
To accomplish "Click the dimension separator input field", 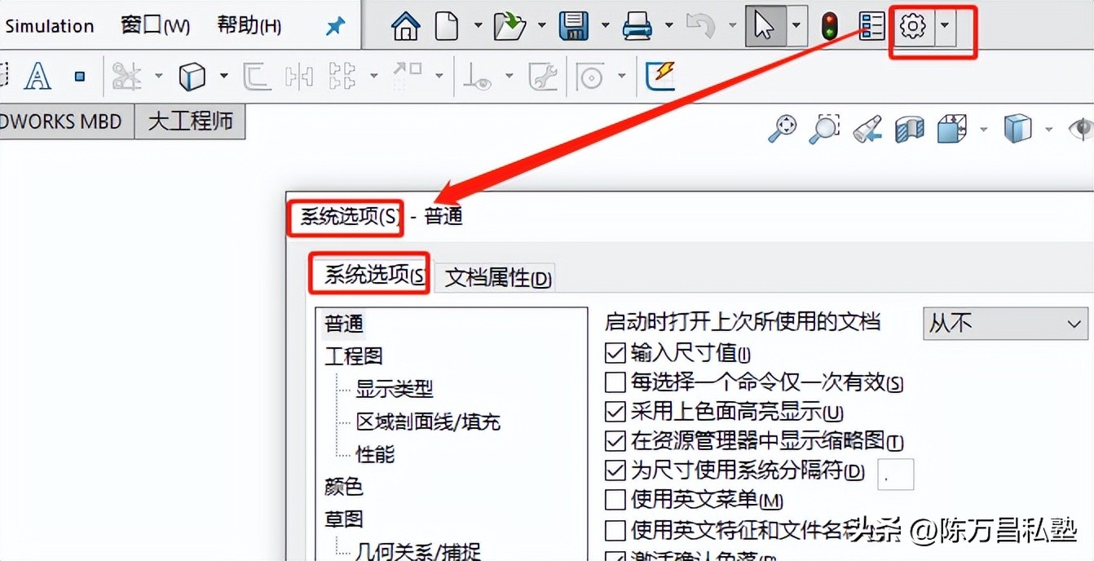I will point(895,473).
